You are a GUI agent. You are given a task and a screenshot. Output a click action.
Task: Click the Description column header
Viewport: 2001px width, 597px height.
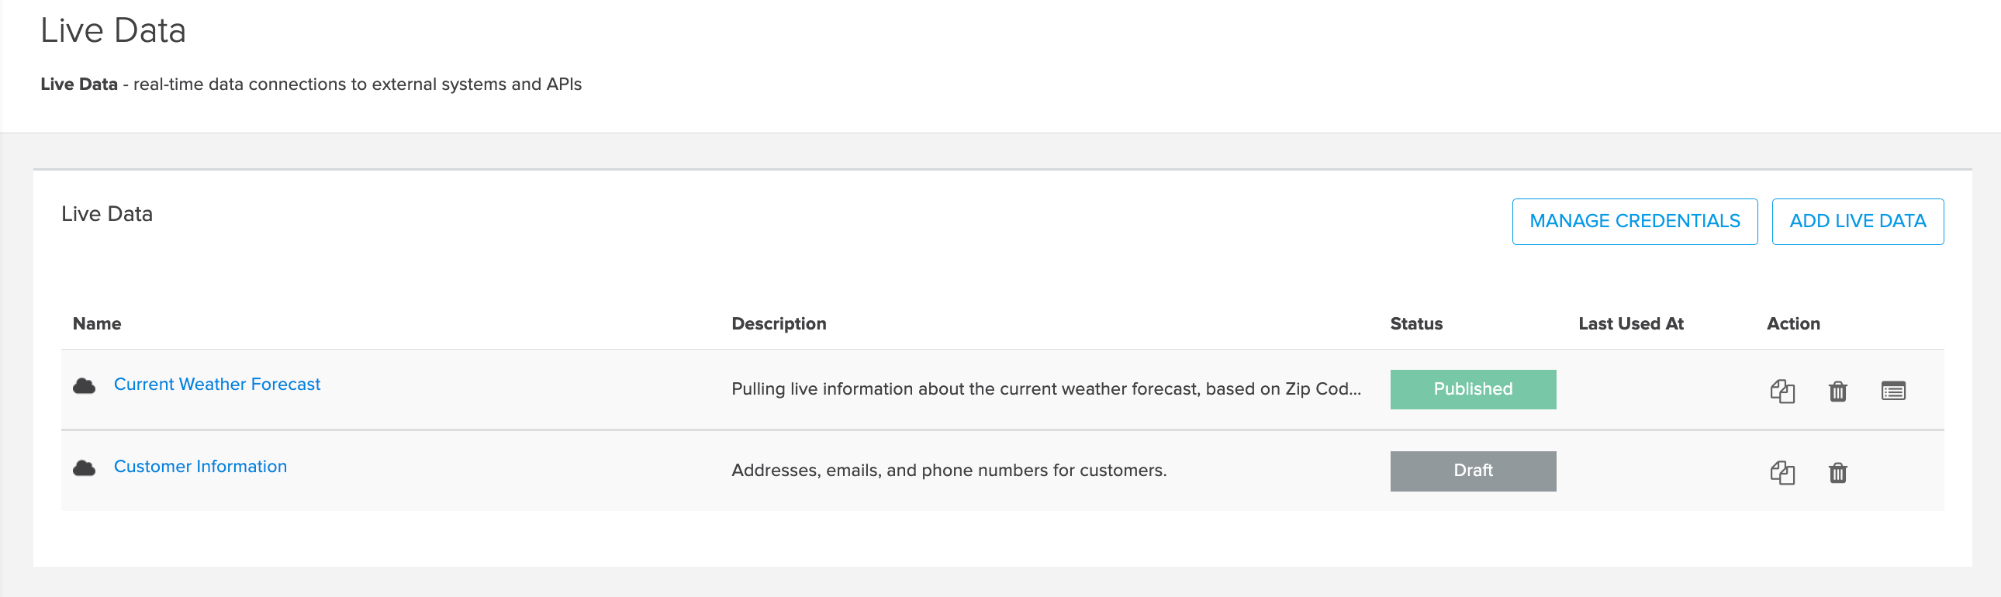779,324
